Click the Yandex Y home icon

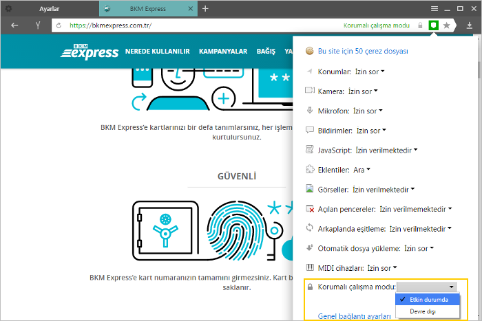(x=38, y=25)
